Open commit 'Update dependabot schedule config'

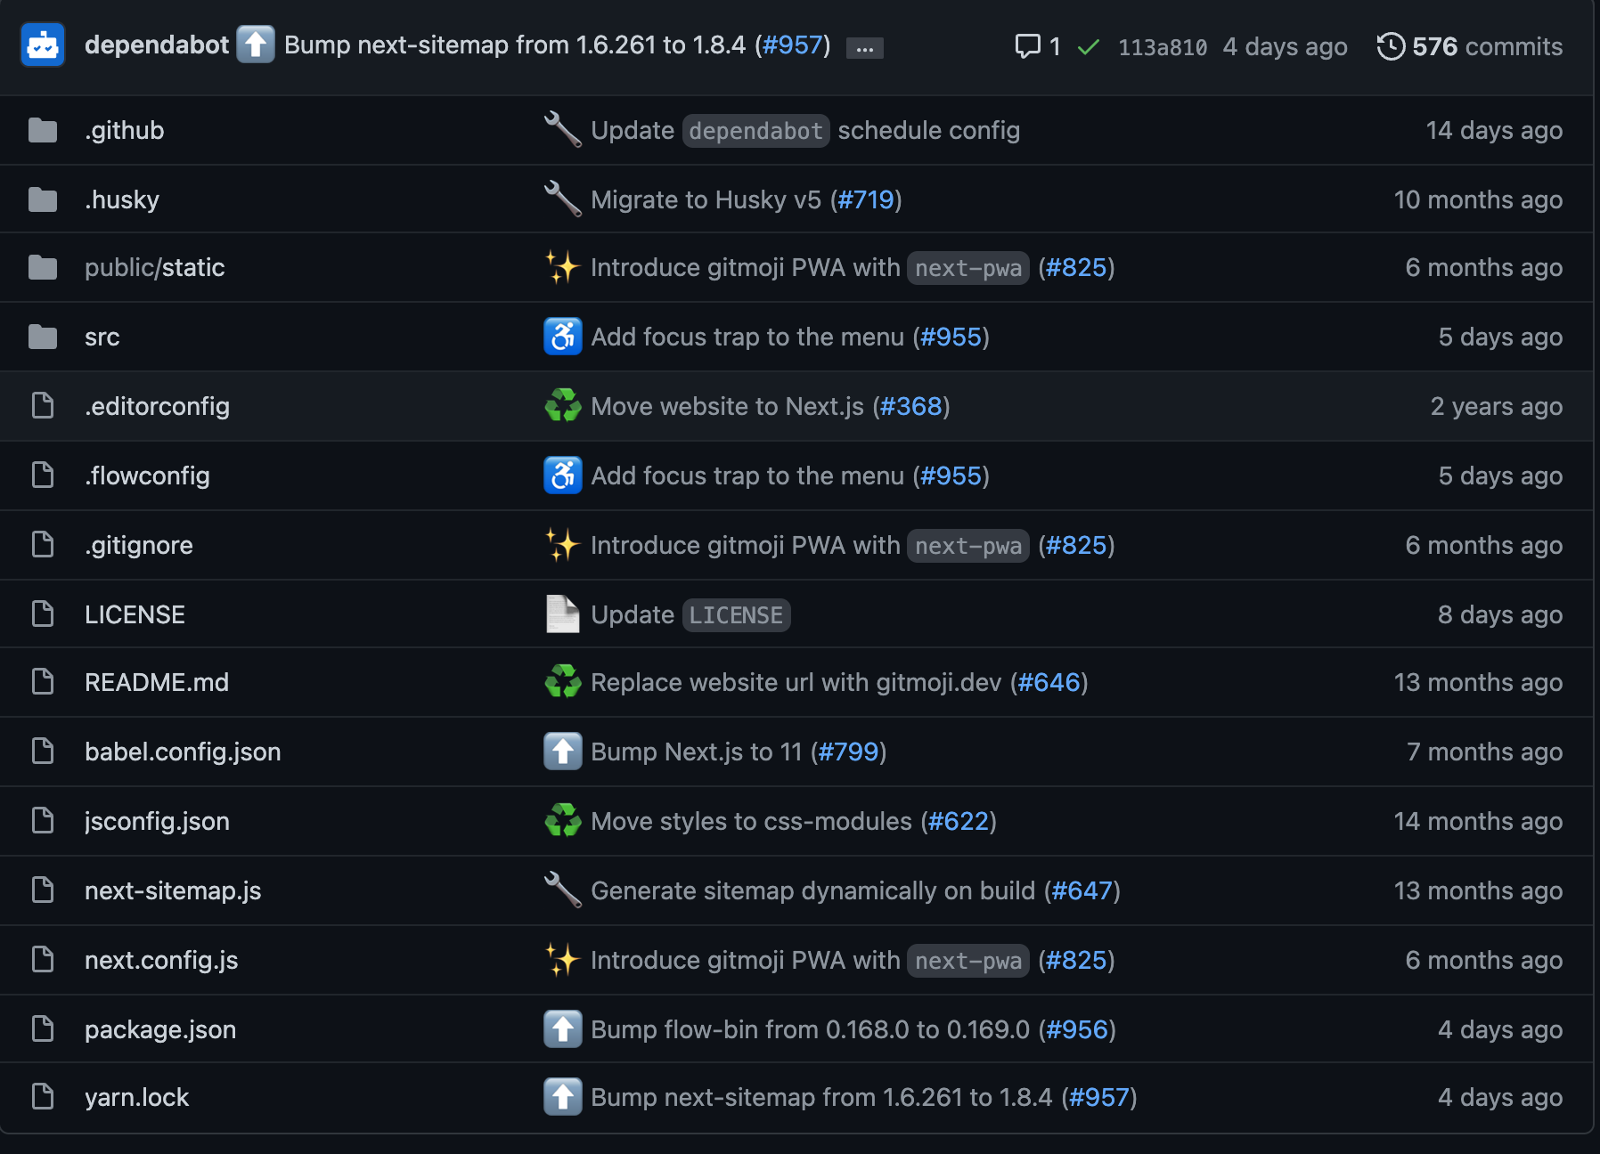805,130
